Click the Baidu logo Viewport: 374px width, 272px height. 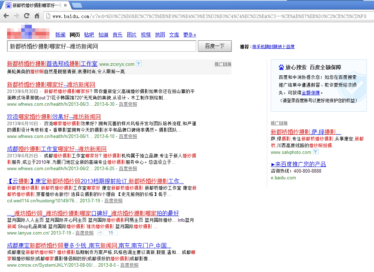[x=28, y=32]
